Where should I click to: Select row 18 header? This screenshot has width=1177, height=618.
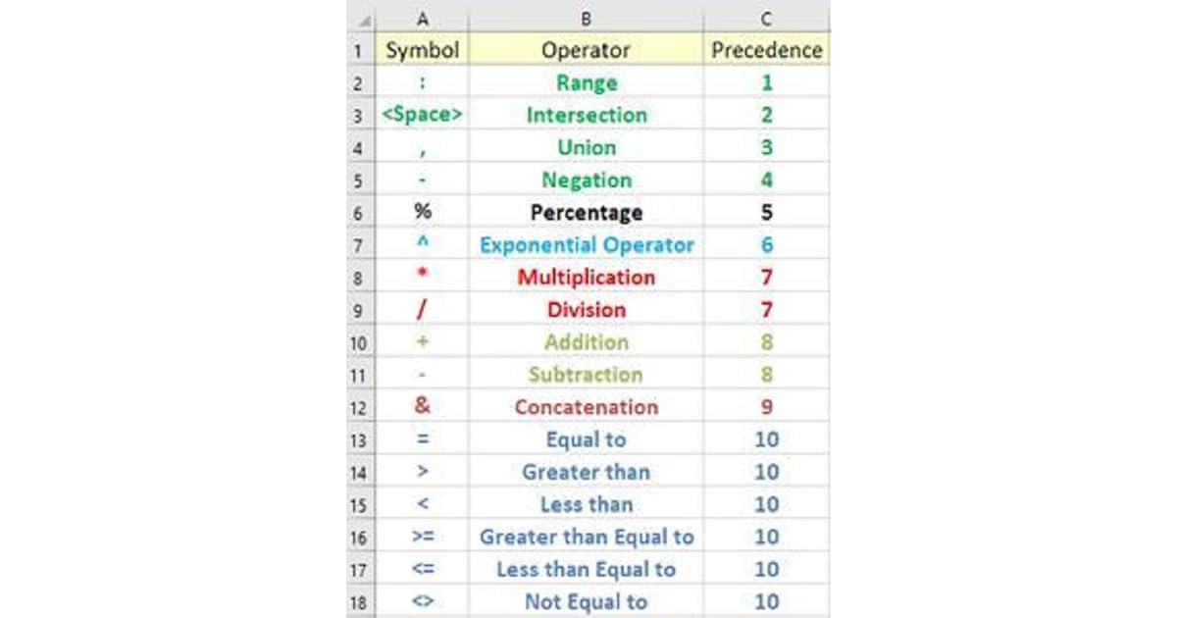[x=360, y=602]
